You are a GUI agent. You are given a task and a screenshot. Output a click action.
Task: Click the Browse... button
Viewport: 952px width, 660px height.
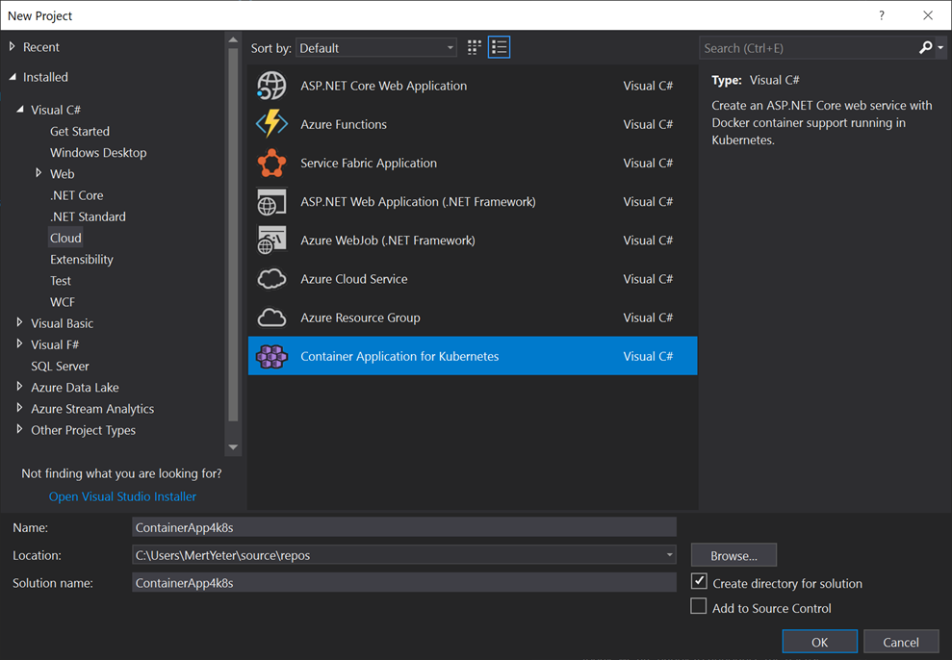point(733,555)
